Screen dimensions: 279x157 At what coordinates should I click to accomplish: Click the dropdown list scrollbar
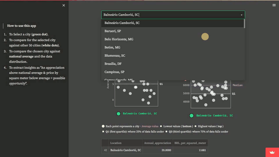(244, 24)
